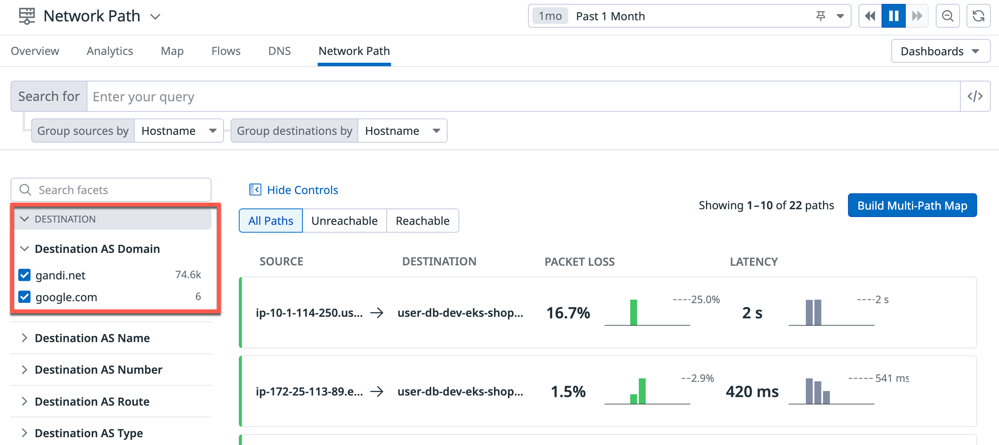Click the zoom out time range icon

pos(947,16)
